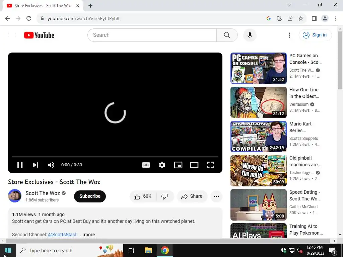Enter full screen mode
Viewport: 343px width, 257px height.
click(x=210, y=165)
